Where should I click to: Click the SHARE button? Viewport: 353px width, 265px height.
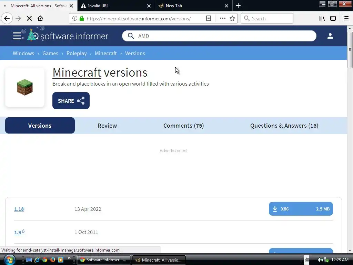coord(71,100)
